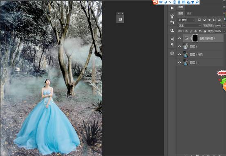The image size is (226, 156).
Task: Switch to the 调整 Adjustments tab
Action: pyautogui.click(x=181, y=7)
